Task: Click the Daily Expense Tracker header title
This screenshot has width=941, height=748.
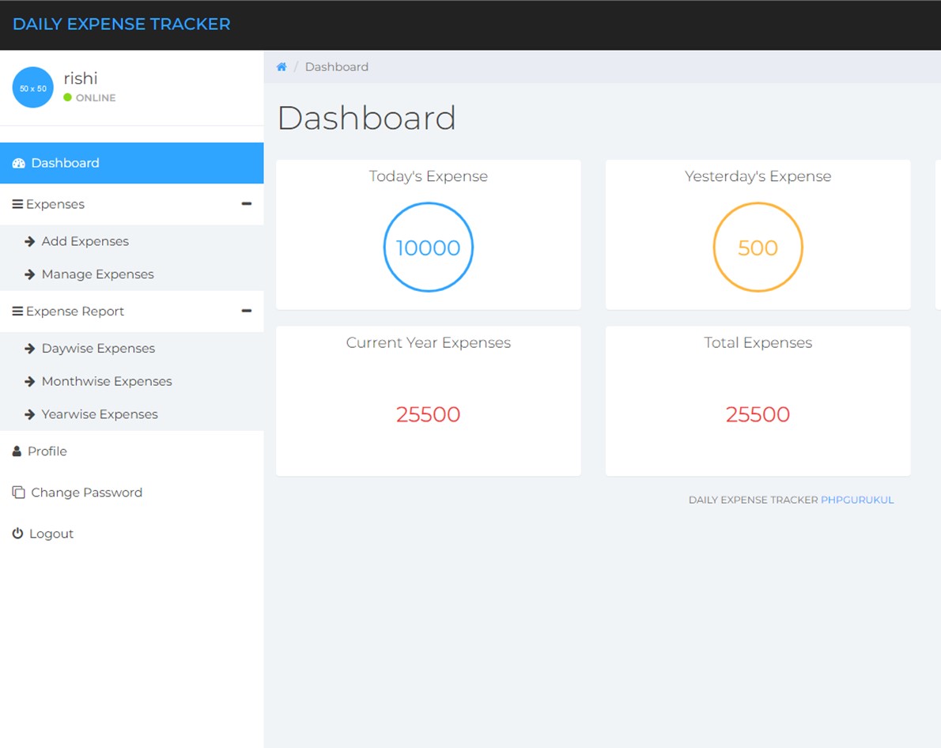Action: click(122, 24)
